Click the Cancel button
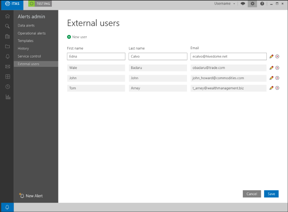Image resolution: width=288 pixels, height=212 pixels. 252,194
